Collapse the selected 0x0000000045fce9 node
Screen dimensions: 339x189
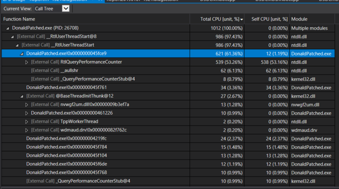[22, 54]
